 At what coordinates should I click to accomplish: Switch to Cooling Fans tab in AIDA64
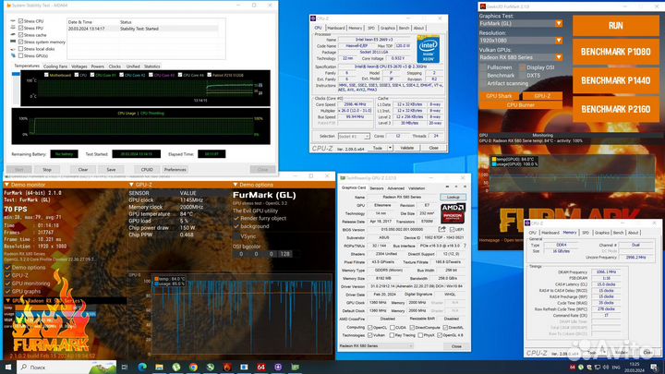pos(55,66)
